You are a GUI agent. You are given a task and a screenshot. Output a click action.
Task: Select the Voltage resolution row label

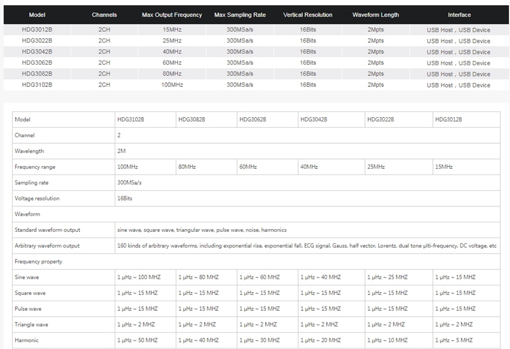point(37,198)
